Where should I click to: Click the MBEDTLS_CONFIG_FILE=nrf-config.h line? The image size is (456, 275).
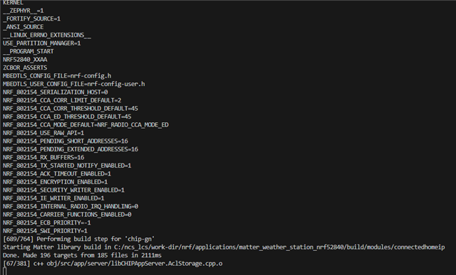click(x=57, y=76)
